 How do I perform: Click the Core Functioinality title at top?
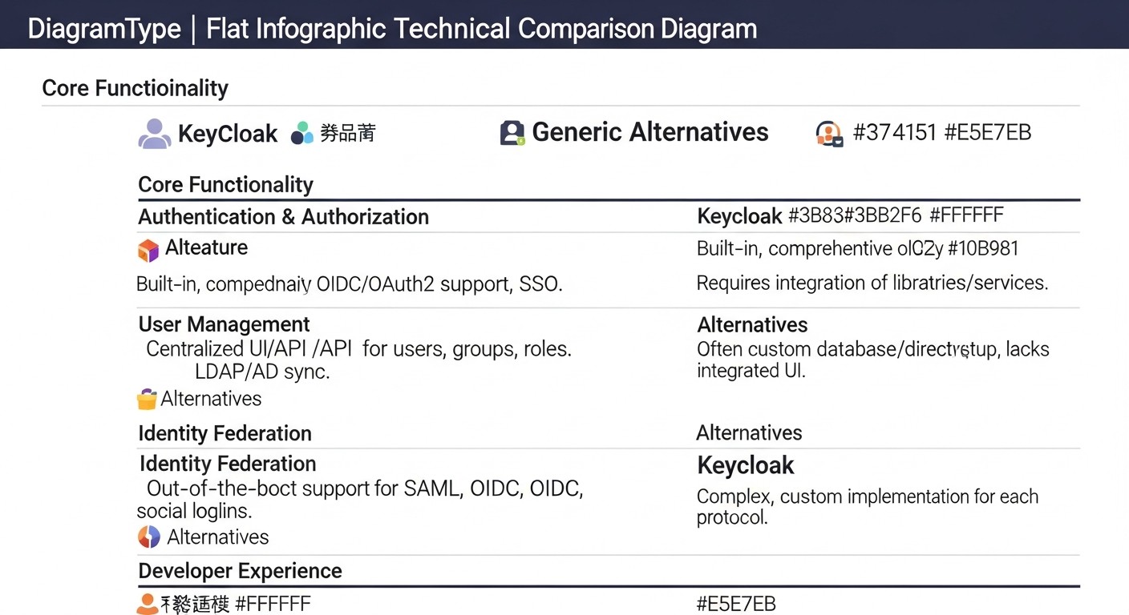(x=135, y=88)
